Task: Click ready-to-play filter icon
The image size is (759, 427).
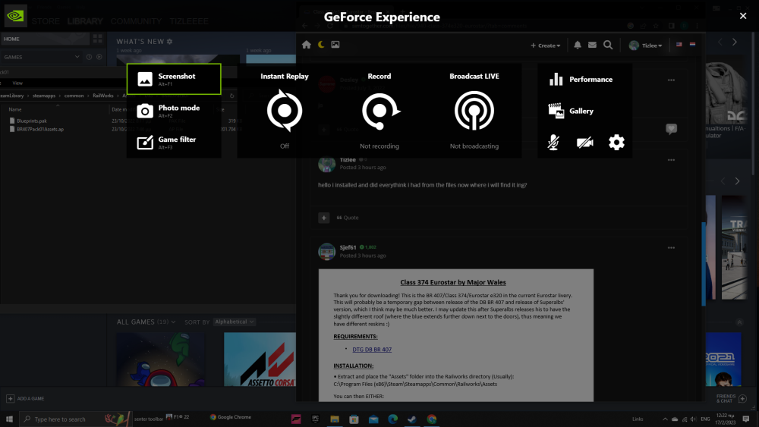Action: point(99,57)
